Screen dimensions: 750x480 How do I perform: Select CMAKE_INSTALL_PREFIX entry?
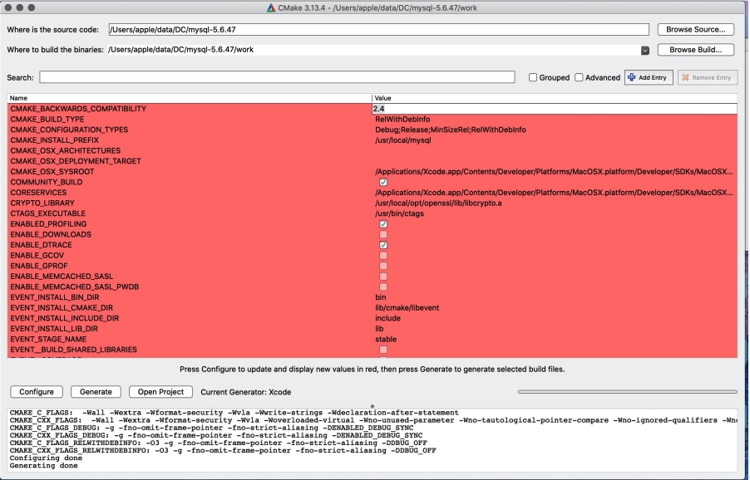[54, 140]
